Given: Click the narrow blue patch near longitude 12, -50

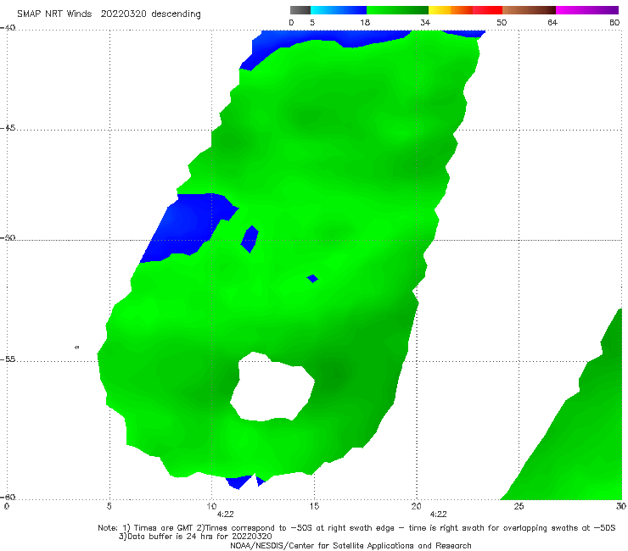Looking at the screenshot, I should point(250,239).
